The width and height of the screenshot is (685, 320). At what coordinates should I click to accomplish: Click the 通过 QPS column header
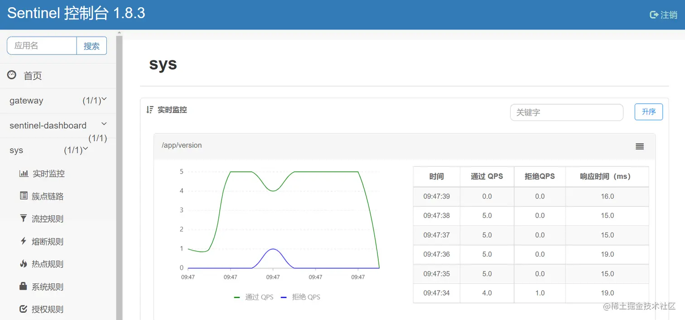click(x=487, y=176)
